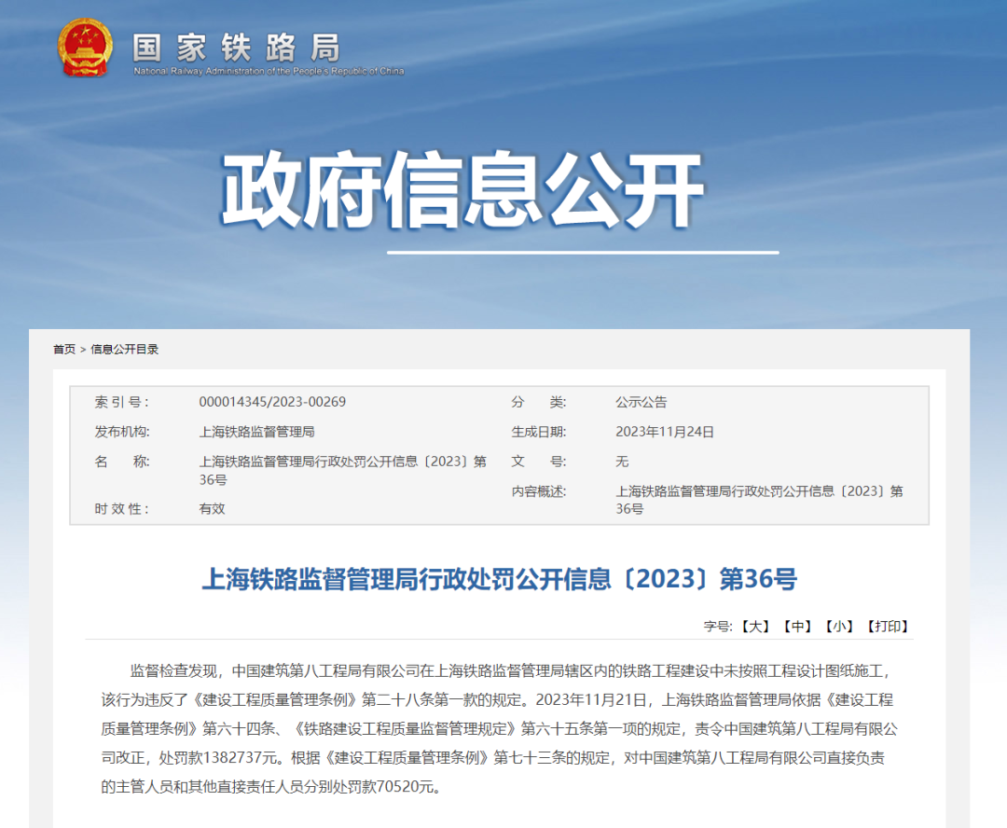Click the 名称 field value text

coord(342,470)
